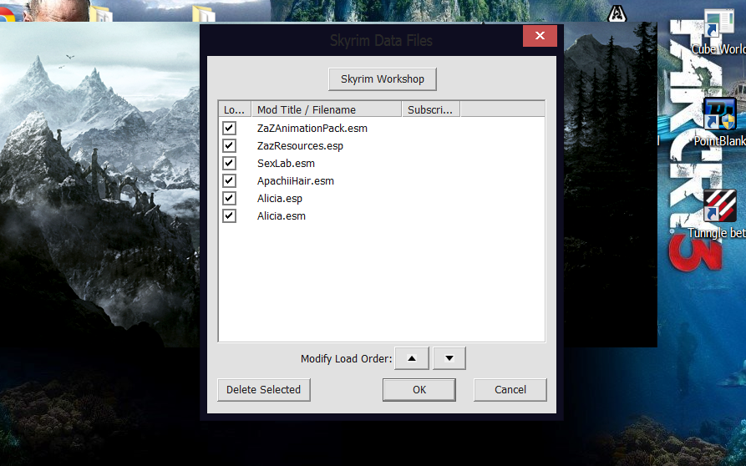Select the Alicia.esp file name
The image size is (746, 466).
280,199
